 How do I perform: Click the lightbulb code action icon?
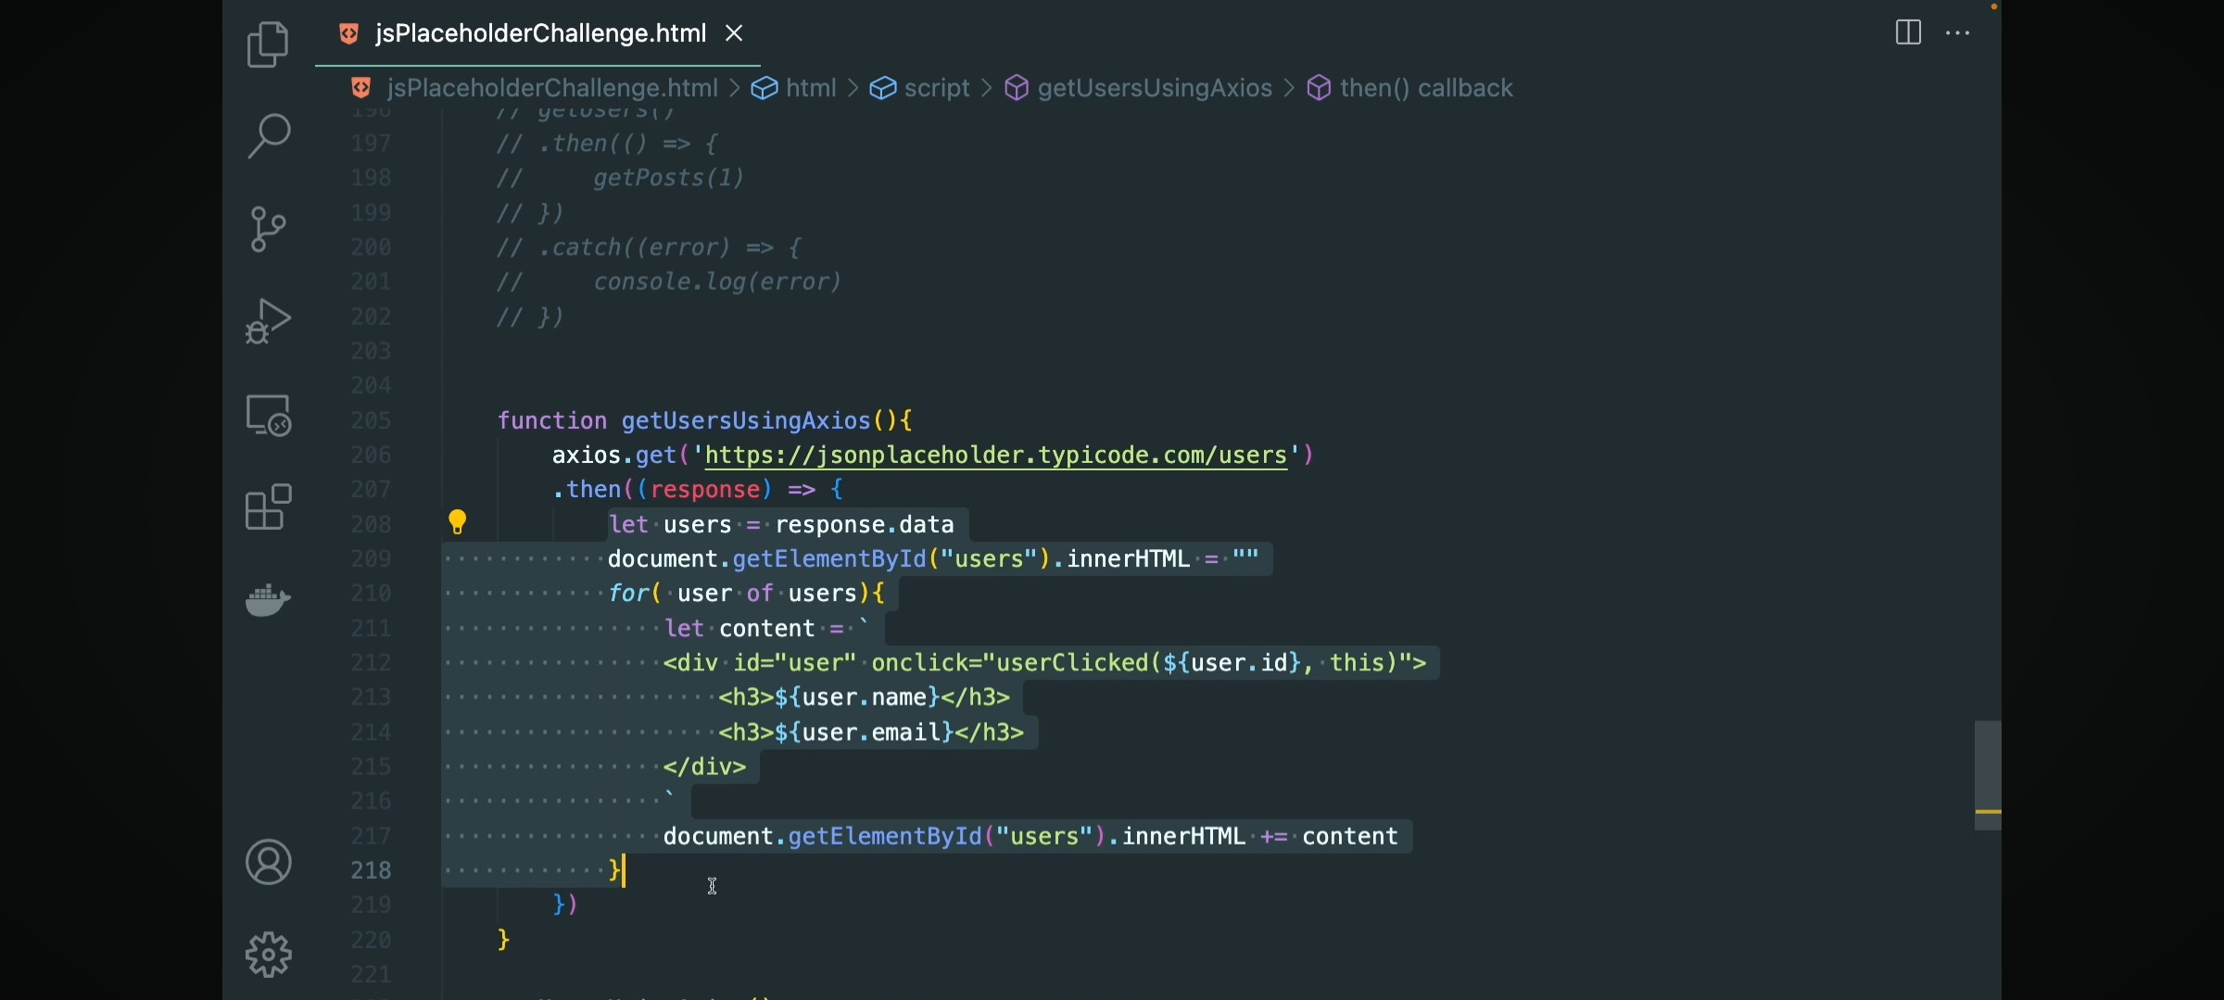[x=458, y=522]
